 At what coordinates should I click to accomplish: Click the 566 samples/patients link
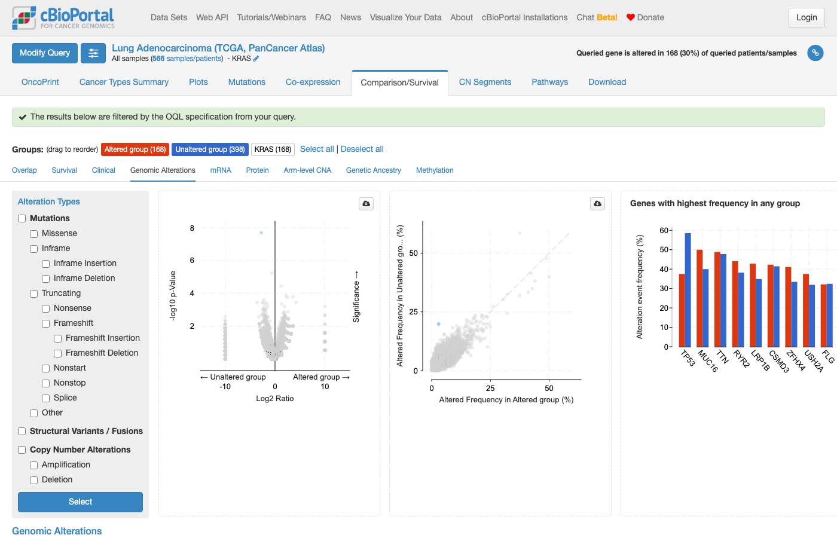coord(187,59)
